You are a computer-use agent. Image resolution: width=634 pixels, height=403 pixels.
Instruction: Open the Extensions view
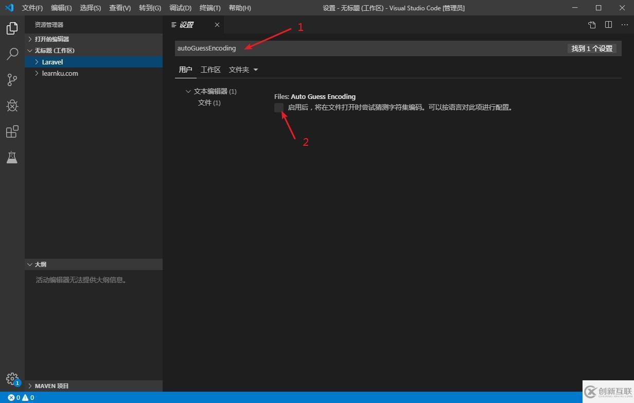click(12, 131)
